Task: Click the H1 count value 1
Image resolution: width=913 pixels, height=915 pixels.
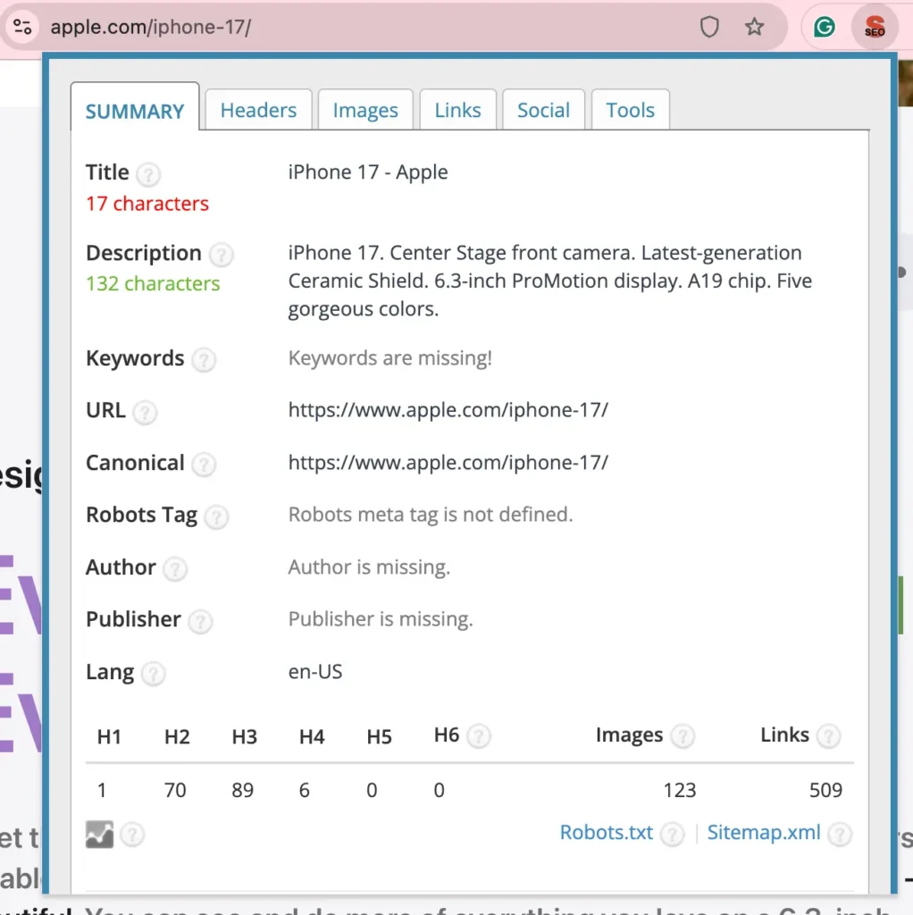Action: pos(102,790)
